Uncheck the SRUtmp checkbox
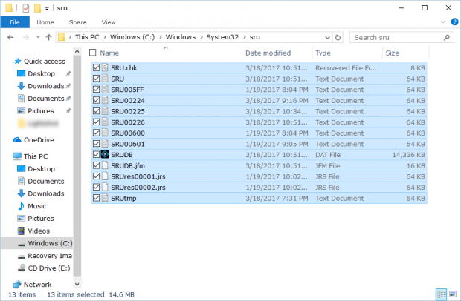 96,198
